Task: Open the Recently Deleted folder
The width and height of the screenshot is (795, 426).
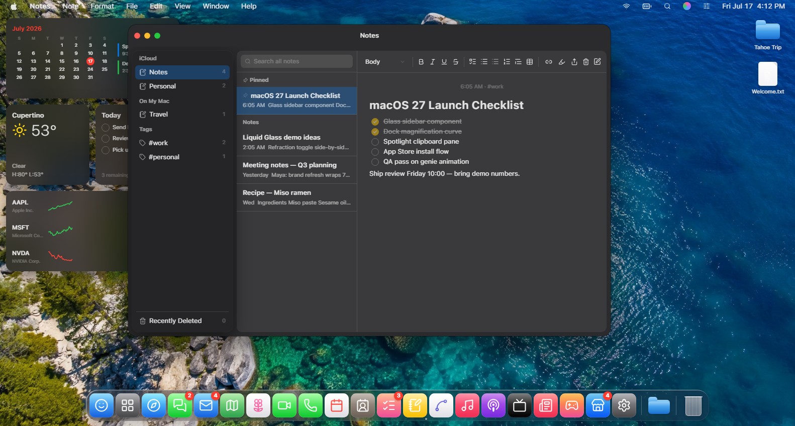Action: pos(182,321)
